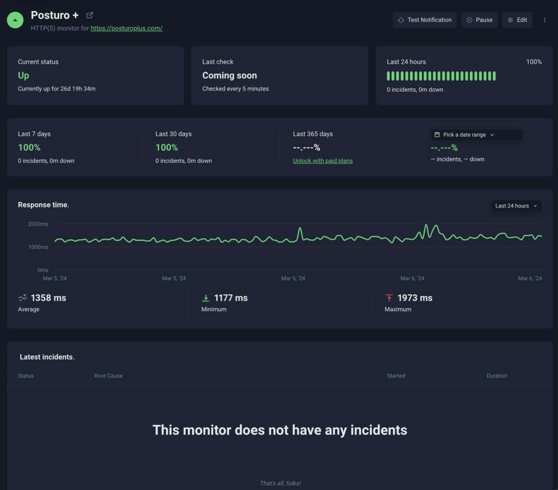Click the Duration column header
Image resolution: width=558 pixels, height=490 pixels.
pos(496,376)
